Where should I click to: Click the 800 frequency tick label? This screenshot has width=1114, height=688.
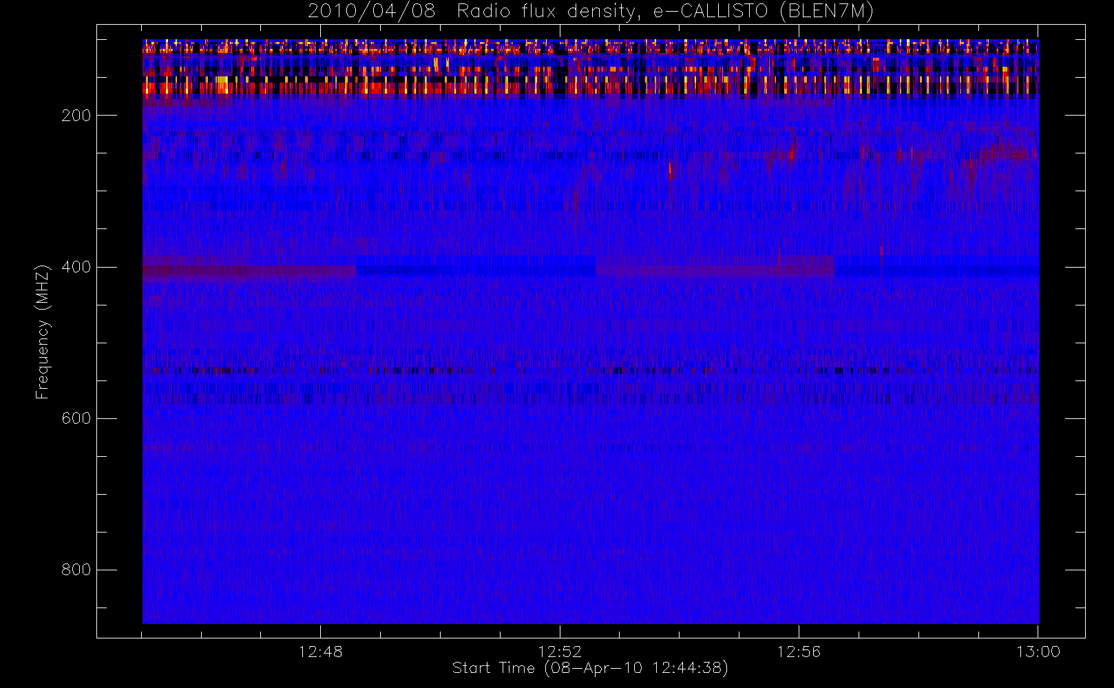(x=76, y=570)
